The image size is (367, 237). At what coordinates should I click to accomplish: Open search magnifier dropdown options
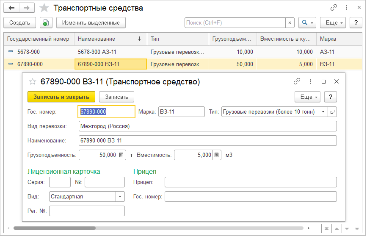(307, 22)
